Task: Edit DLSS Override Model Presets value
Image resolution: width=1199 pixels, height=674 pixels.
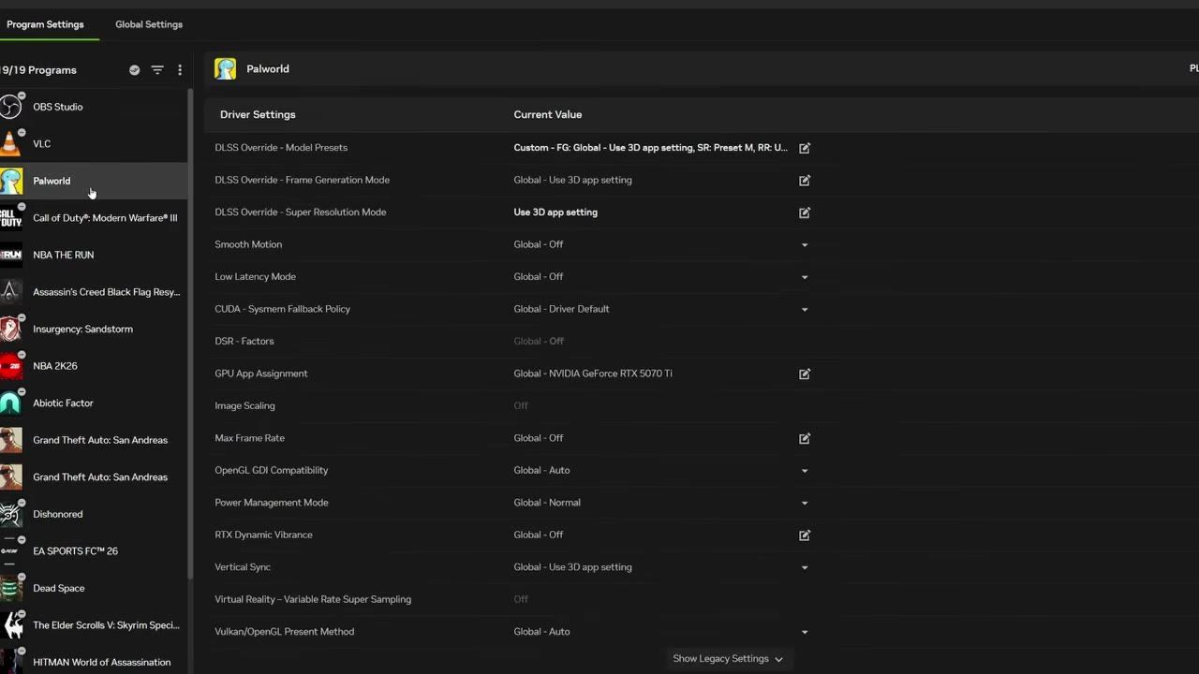Action: coord(805,148)
